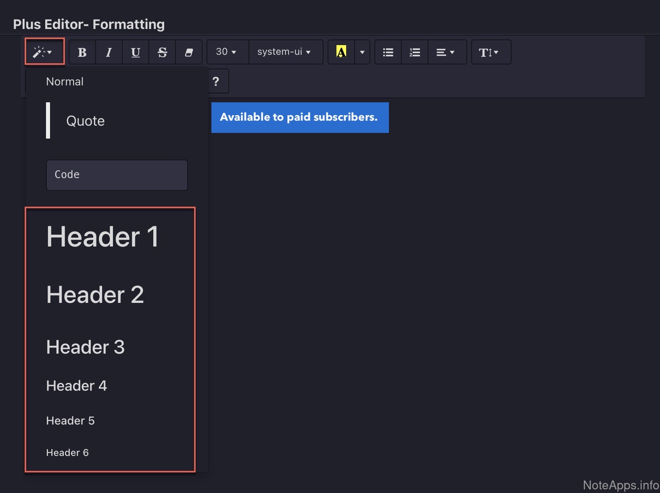Open the help question mark button

pyautogui.click(x=216, y=81)
